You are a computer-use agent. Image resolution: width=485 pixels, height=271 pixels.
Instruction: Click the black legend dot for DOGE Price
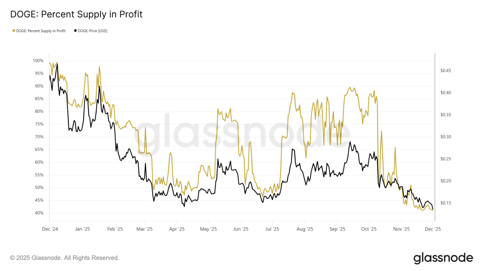point(75,31)
